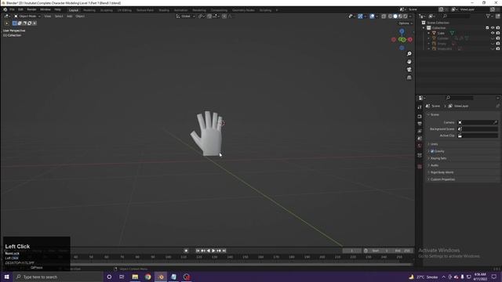Open the Edit menu
Image resolution: width=502 pixels, height=282 pixels.
[x=20, y=9]
